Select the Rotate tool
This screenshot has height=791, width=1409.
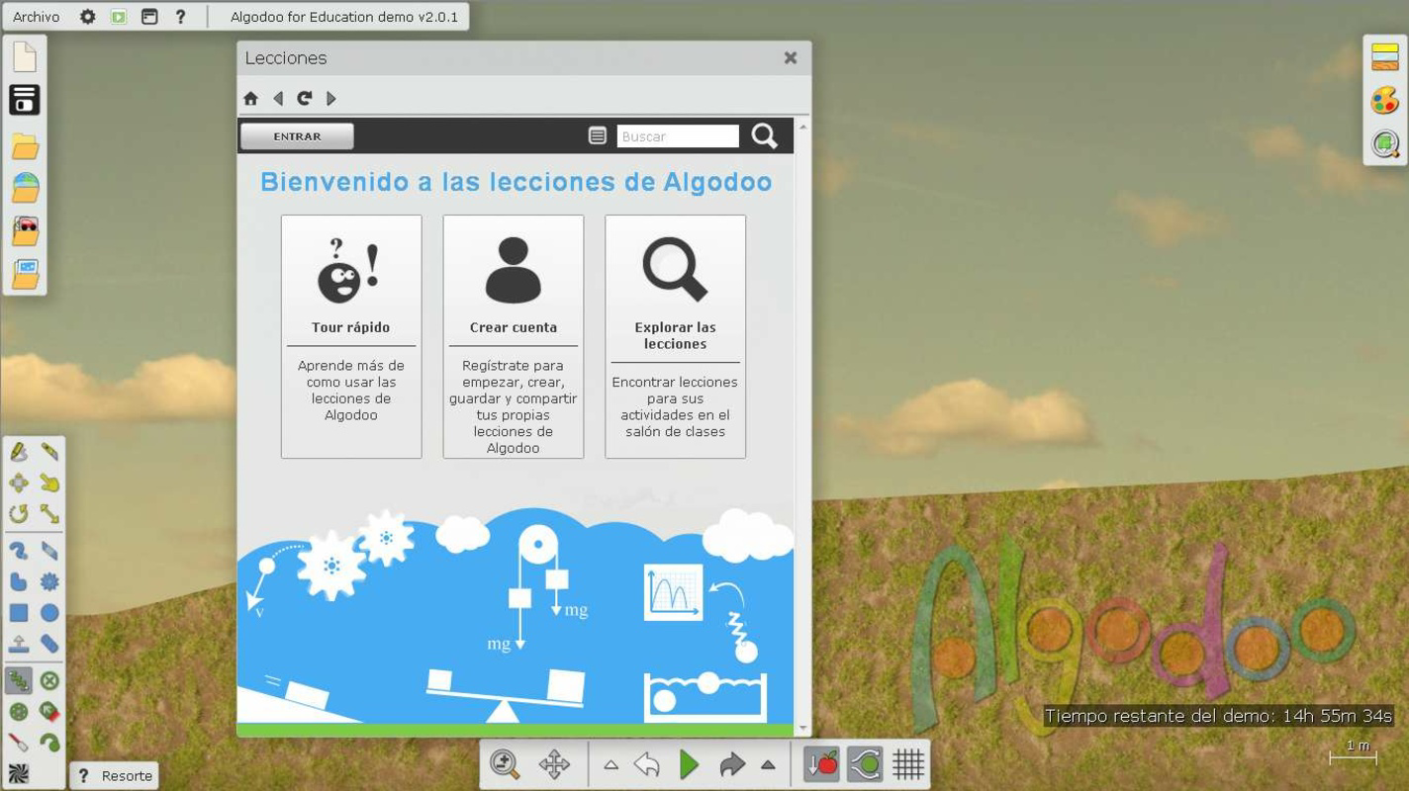pyautogui.click(x=19, y=513)
